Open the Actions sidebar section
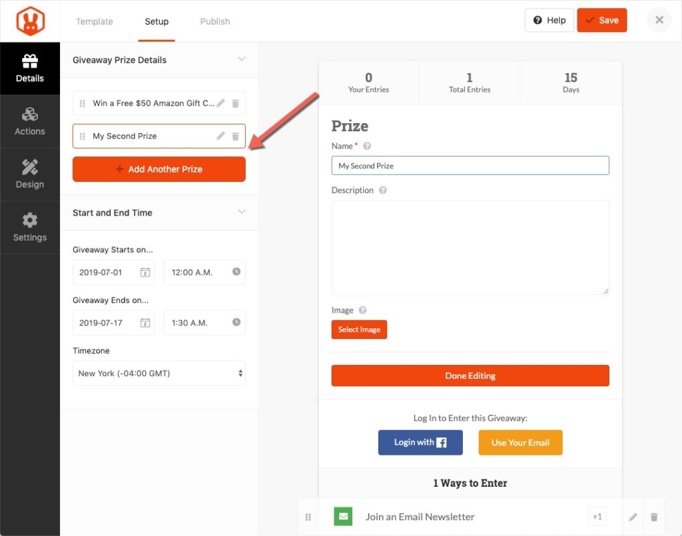The height and width of the screenshot is (536, 682). click(30, 121)
